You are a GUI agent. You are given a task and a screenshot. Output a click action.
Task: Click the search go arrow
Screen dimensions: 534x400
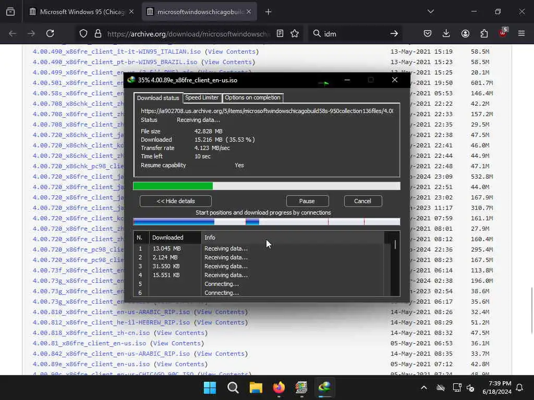click(394, 33)
